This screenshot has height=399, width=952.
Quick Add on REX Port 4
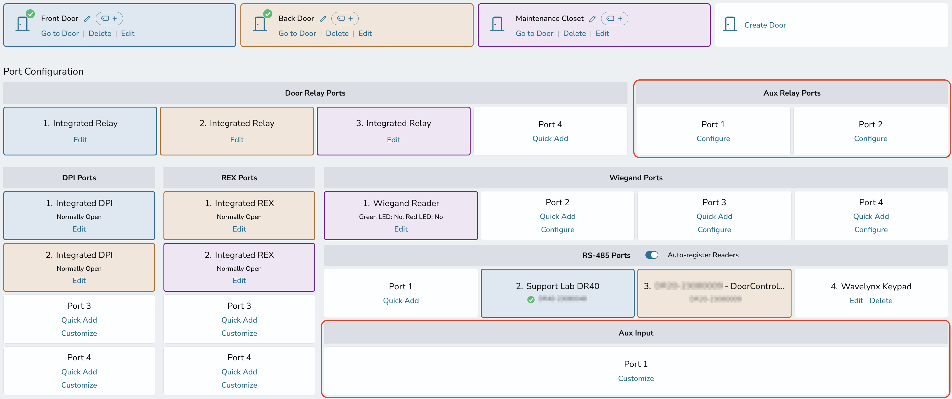coord(239,372)
